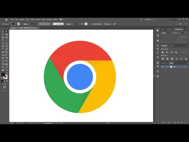
Task: Open stroke color dropdown in control bar
Action: [x=21, y=24]
